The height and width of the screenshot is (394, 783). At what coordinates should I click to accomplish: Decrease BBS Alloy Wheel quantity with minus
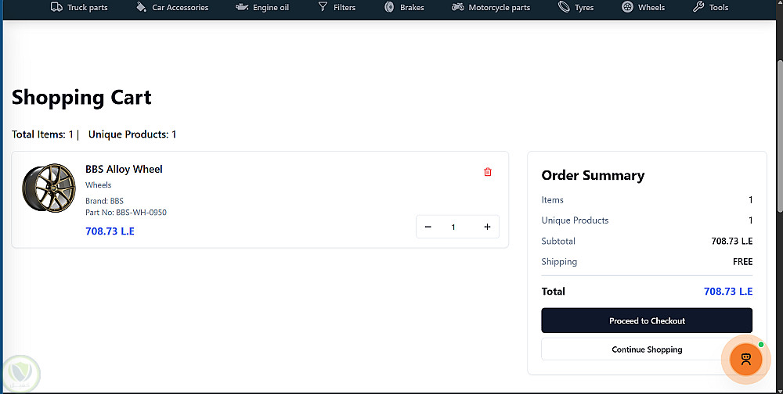(428, 227)
